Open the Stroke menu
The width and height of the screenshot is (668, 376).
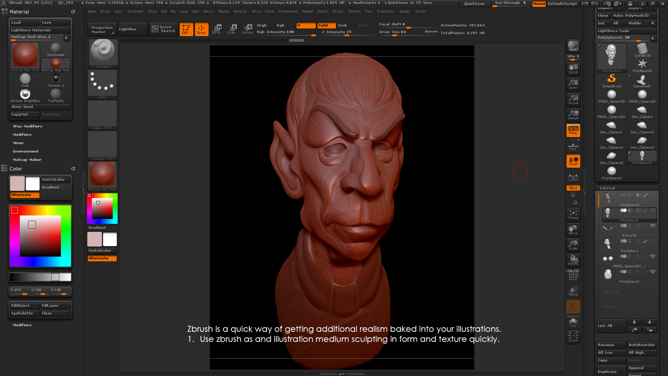coord(337,11)
